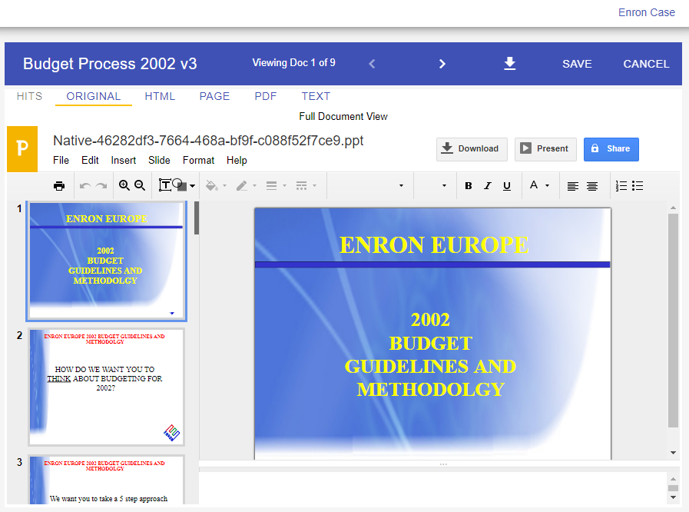Open the Edit menu
The height and width of the screenshot is (512, 689).
click(x=90, y=161)
